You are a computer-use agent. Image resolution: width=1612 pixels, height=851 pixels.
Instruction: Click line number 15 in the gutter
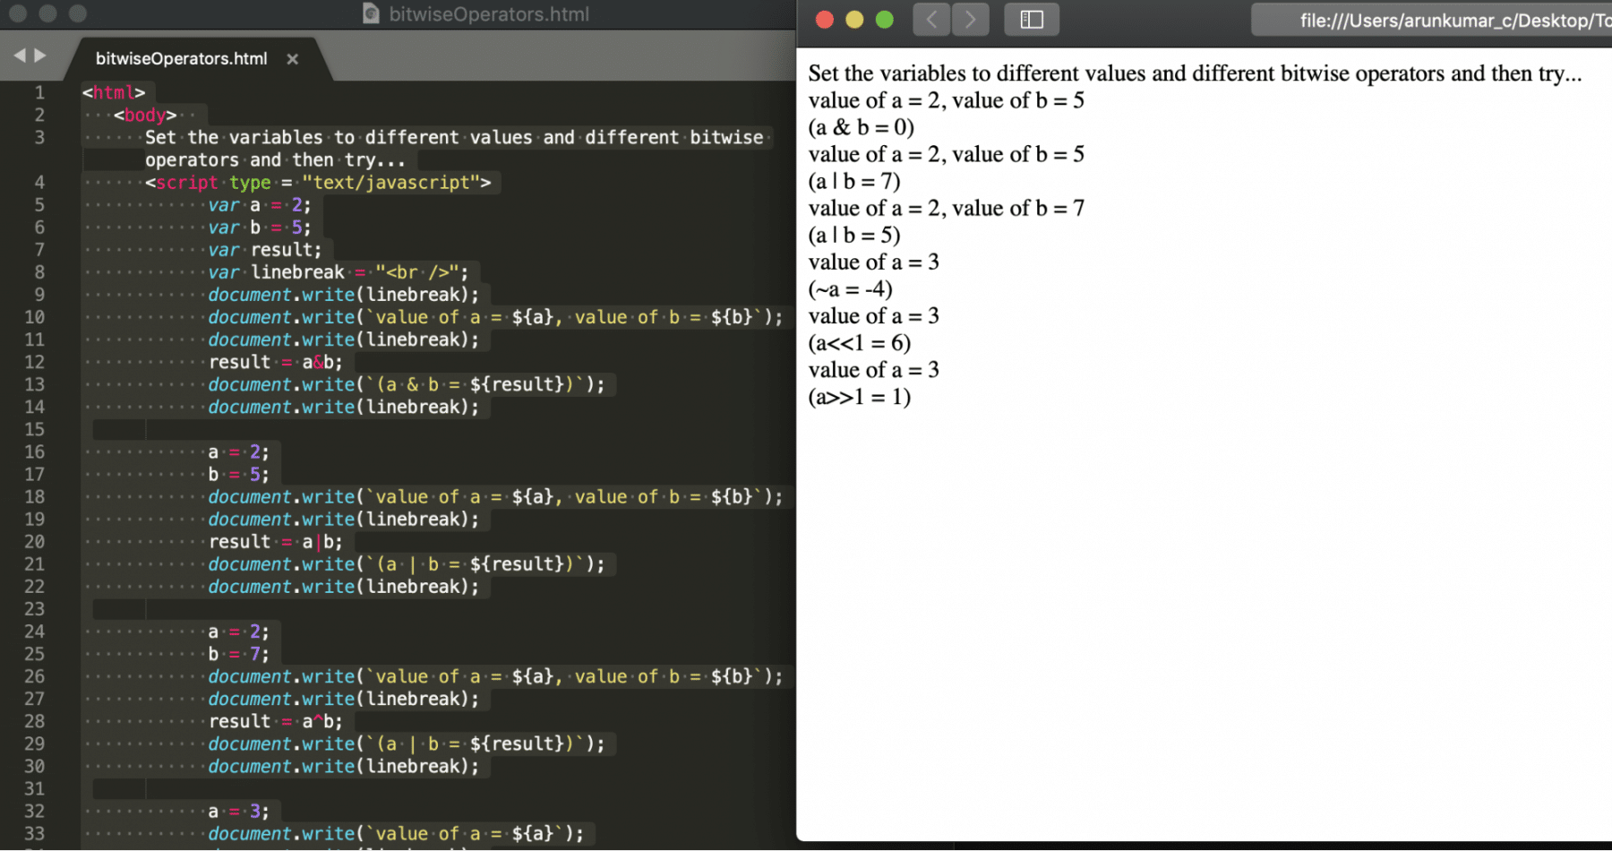point(34,430)
